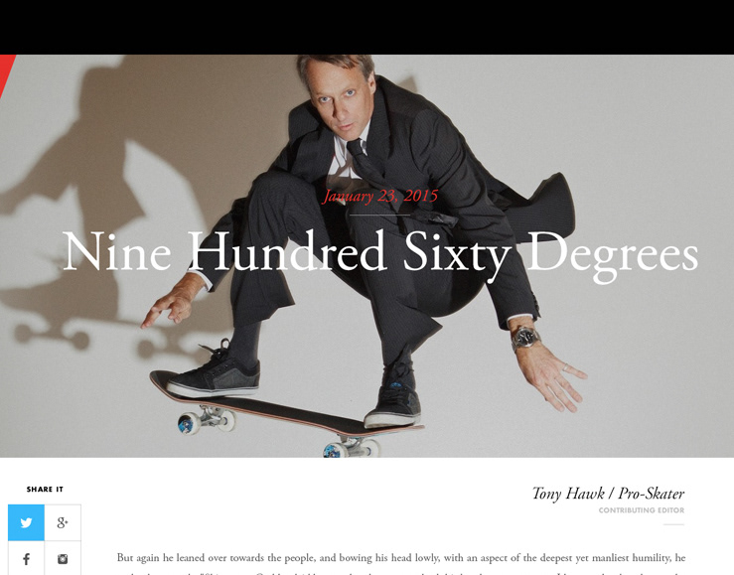The image size is (734, 575).
Task: Click the Contributing Editor label
Action: coord(642,510)
